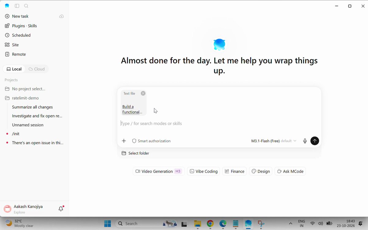
Task: Choose the Design mode chip
Action: (x=261, y=171)
